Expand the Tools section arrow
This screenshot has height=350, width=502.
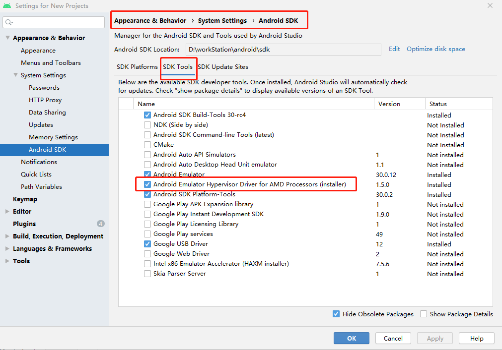click(x=7, y=261)
